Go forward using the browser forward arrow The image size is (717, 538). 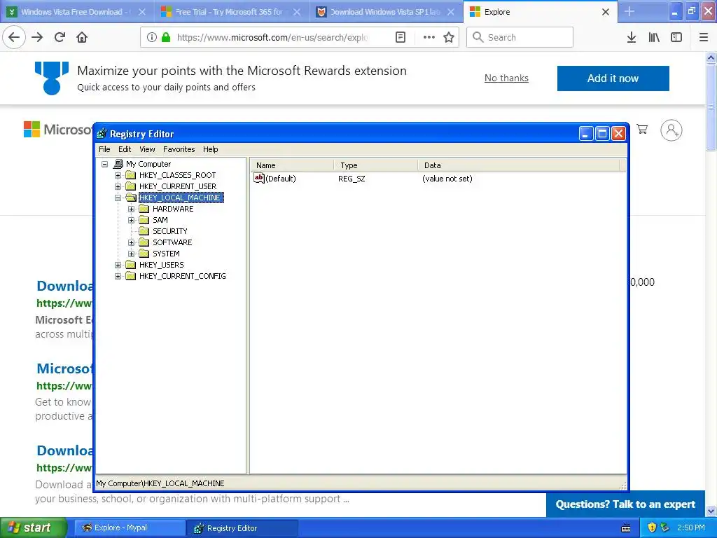coord(37,37)
